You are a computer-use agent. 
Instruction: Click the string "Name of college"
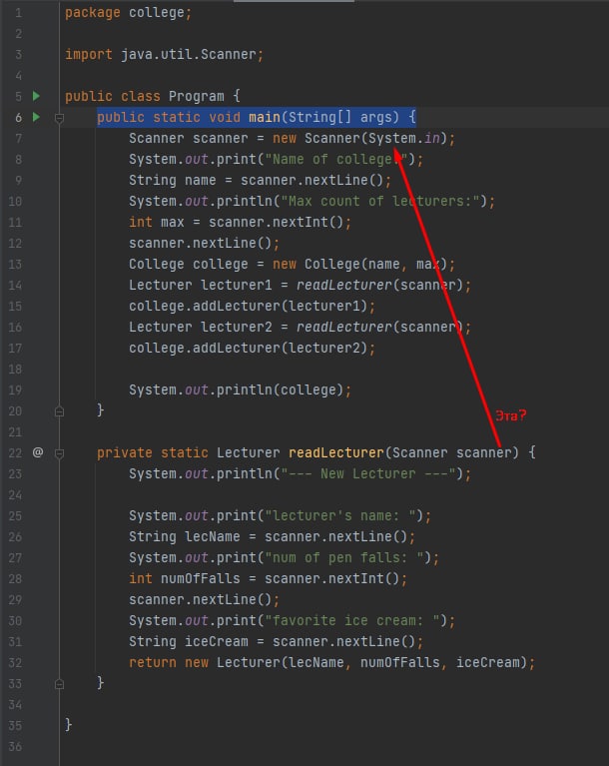click(x=335, y=159)
